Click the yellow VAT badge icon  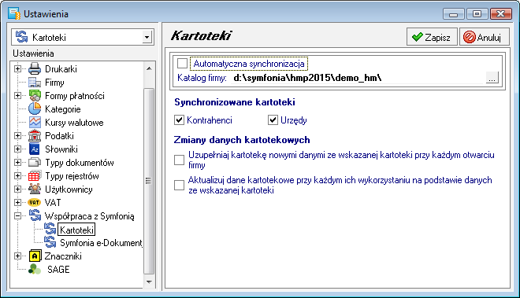tap(34, 202)
